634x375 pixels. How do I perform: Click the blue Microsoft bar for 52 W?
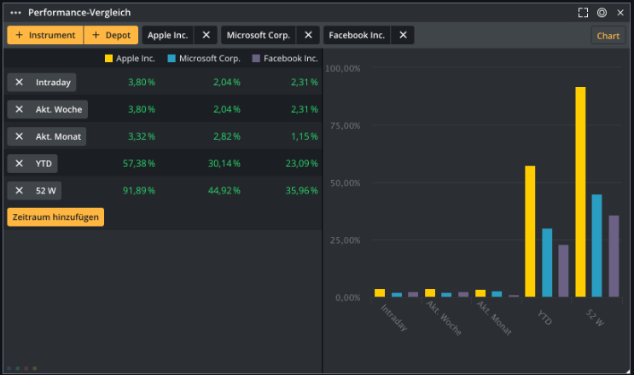(596, 245)
